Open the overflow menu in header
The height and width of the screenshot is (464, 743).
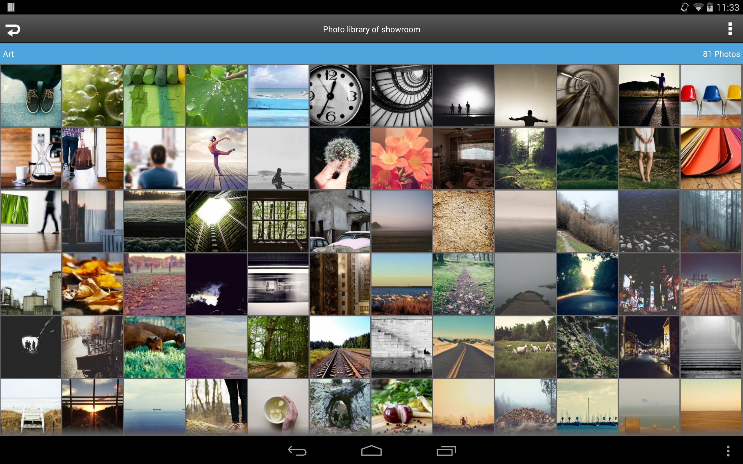click(x=730, y=29)
